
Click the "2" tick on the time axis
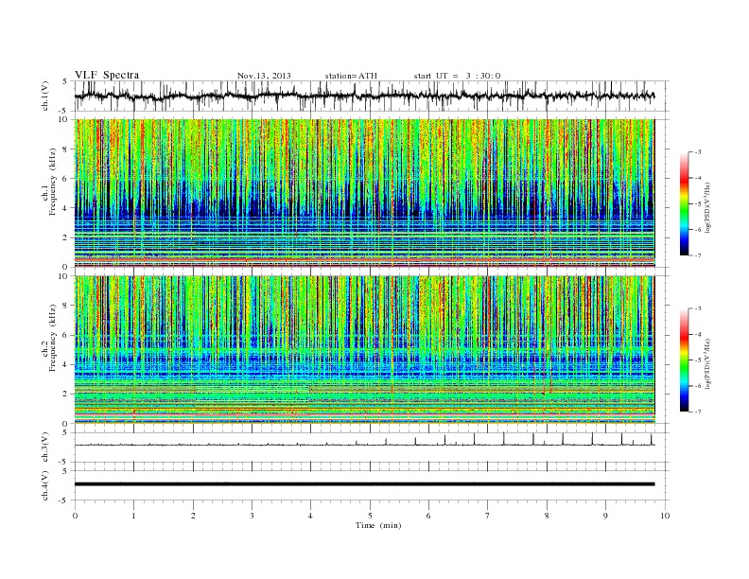[x=193, y=516]
